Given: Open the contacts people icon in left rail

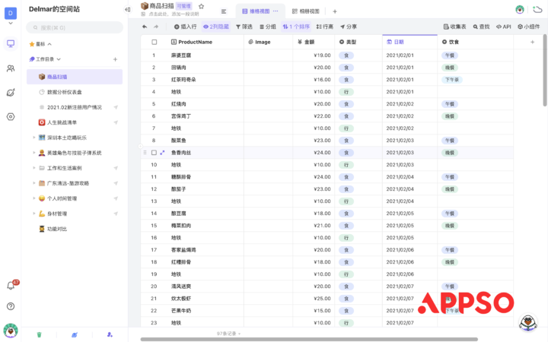Looking at the screenshot, I should click(11, 68).
